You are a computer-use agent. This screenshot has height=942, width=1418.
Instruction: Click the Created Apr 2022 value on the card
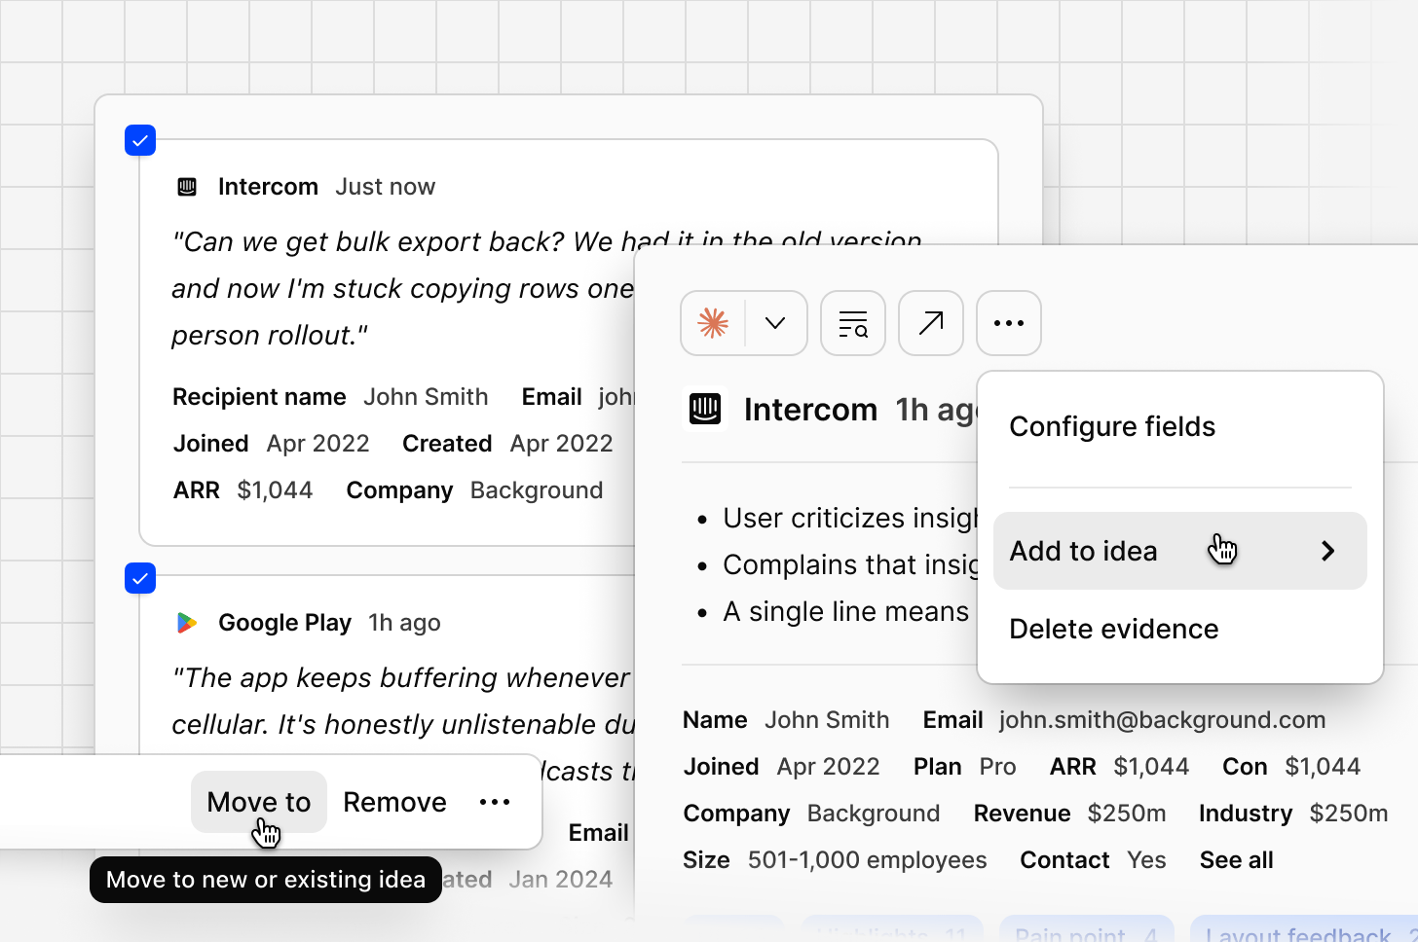pyautogui.click(x=561, y=444)
